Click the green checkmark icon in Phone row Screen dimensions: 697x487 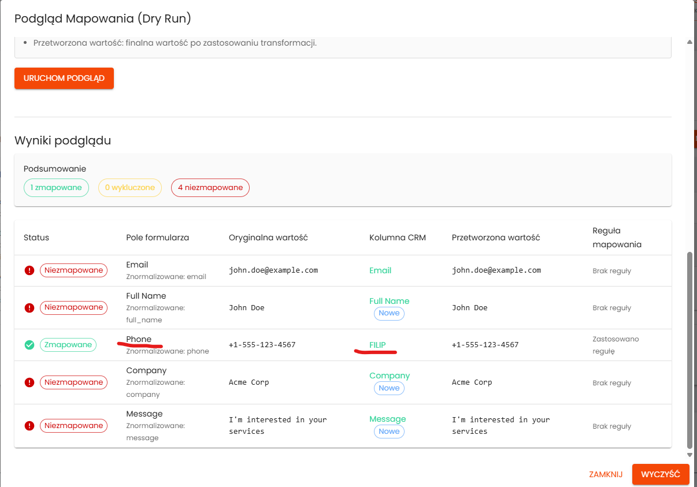coord(29,345)
